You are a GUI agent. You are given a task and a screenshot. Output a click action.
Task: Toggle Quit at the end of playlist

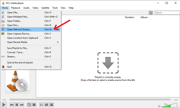pyautogui.click(x=31, y=63)
